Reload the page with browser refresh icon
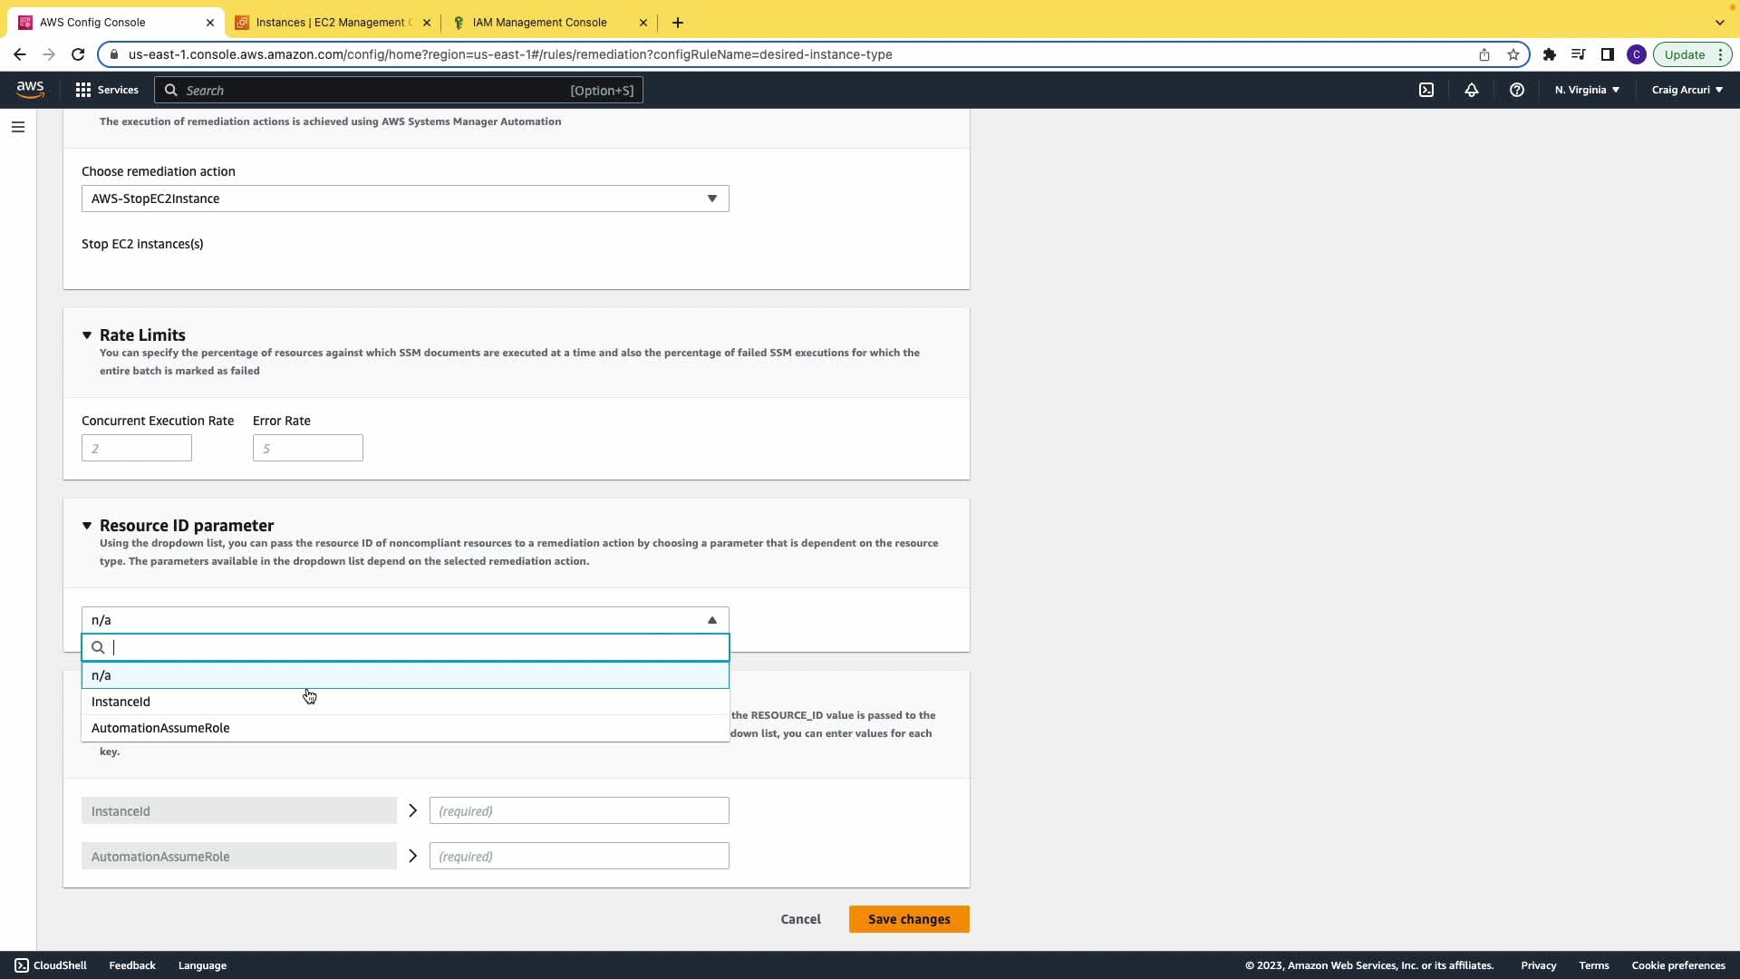This screenshot has width=1740, height=979. tap(78, 54)
